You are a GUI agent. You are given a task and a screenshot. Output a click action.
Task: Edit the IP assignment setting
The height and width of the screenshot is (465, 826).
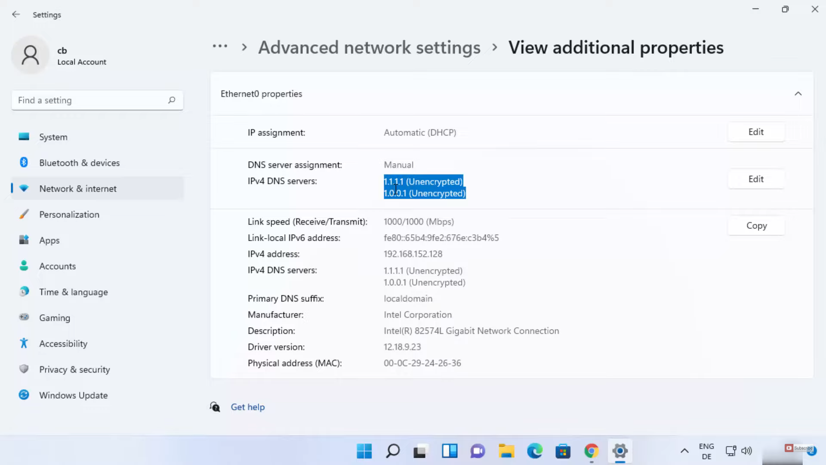(x=755, y=132)
